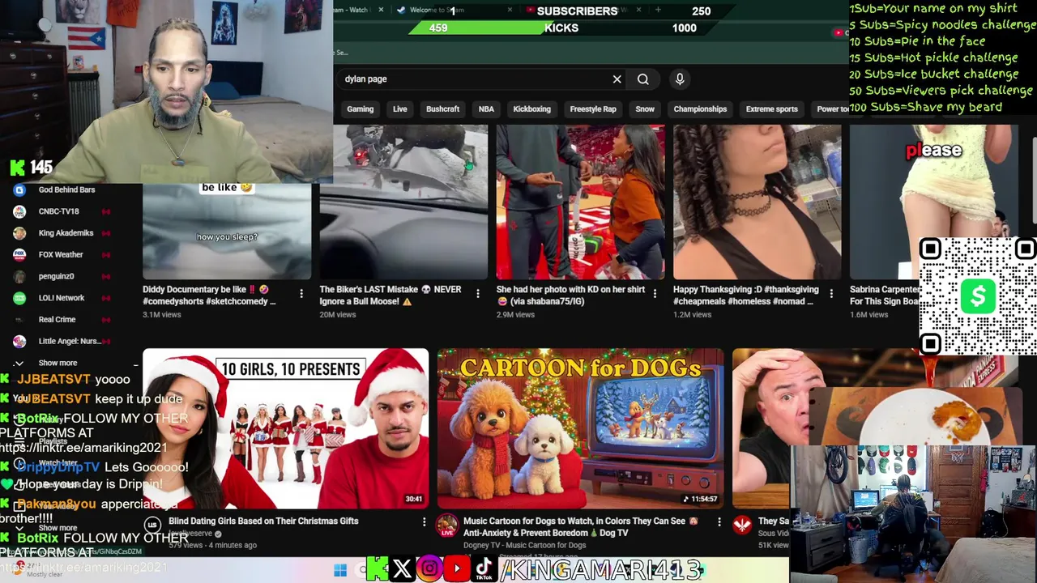Open three-dot menu for Blind Dating Girls video
1037x583 pixels.
424,522
